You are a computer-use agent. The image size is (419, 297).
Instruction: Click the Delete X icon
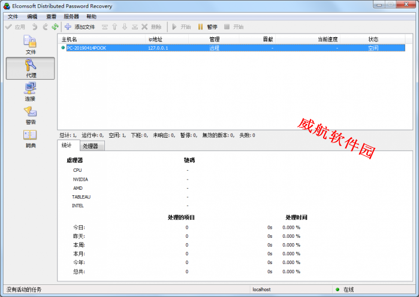pyautogui.click(x=144, y=27)
